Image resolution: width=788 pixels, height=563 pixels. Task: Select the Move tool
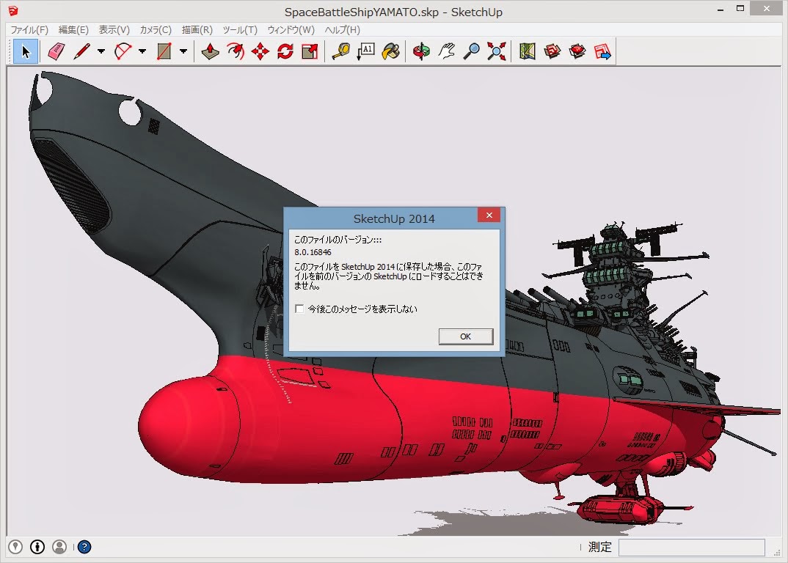click(260, 51)
